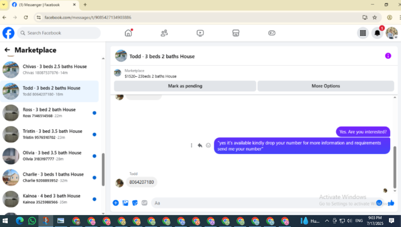The image size is (401, 227).
Task: Click the message bubble 8064207180
Action: click(x=142, y=182)
